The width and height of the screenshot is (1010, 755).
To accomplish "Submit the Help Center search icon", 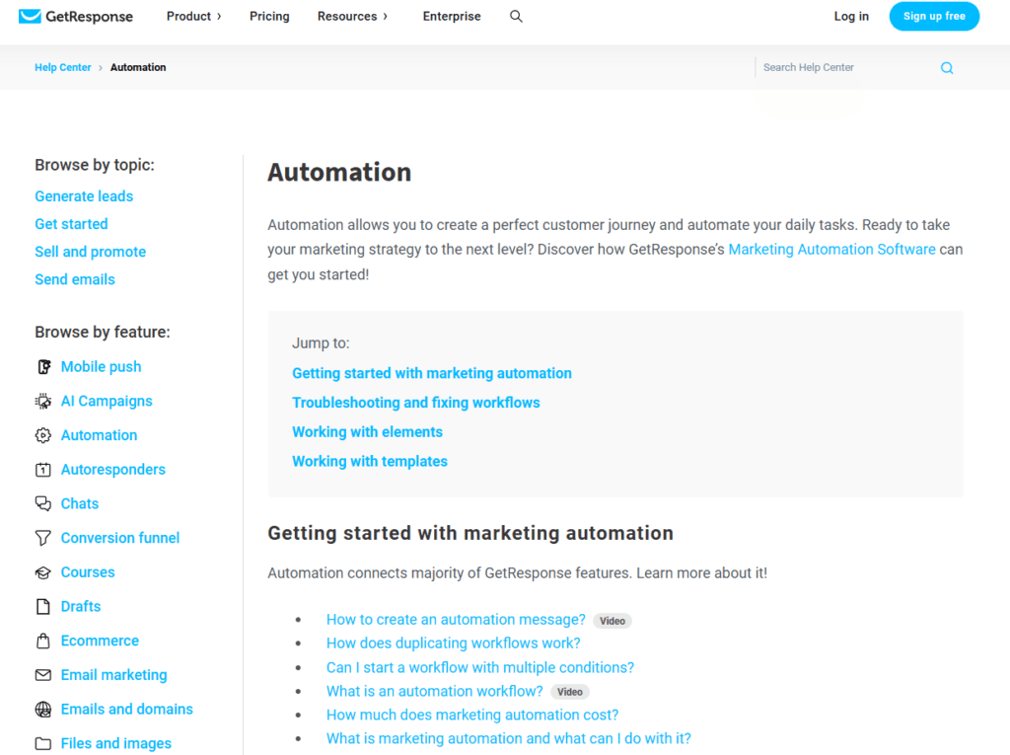I will [x=946, y=68].
